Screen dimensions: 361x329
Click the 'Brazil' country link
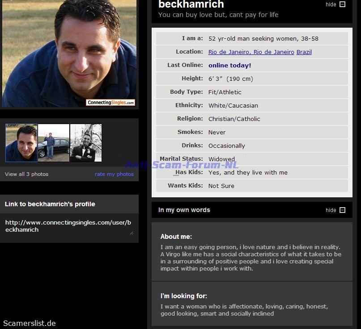tap(304, 52)
